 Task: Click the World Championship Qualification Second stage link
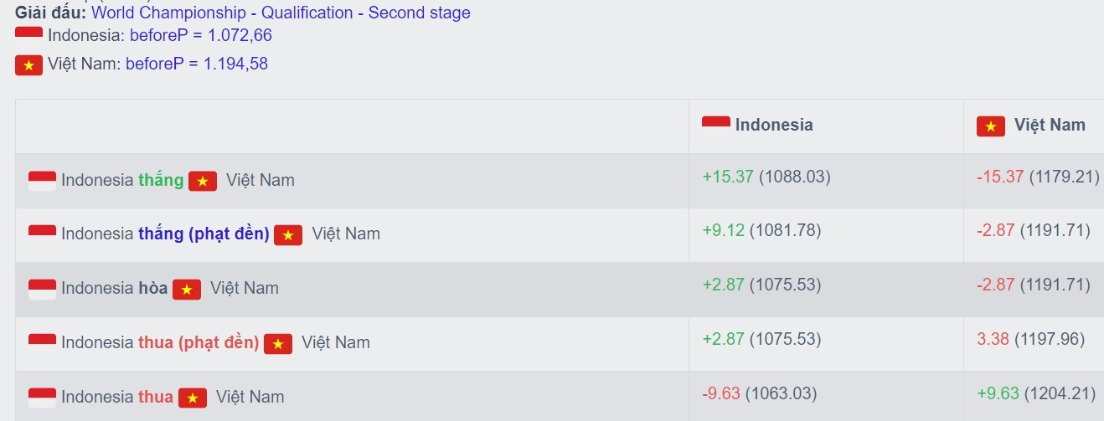281,13
